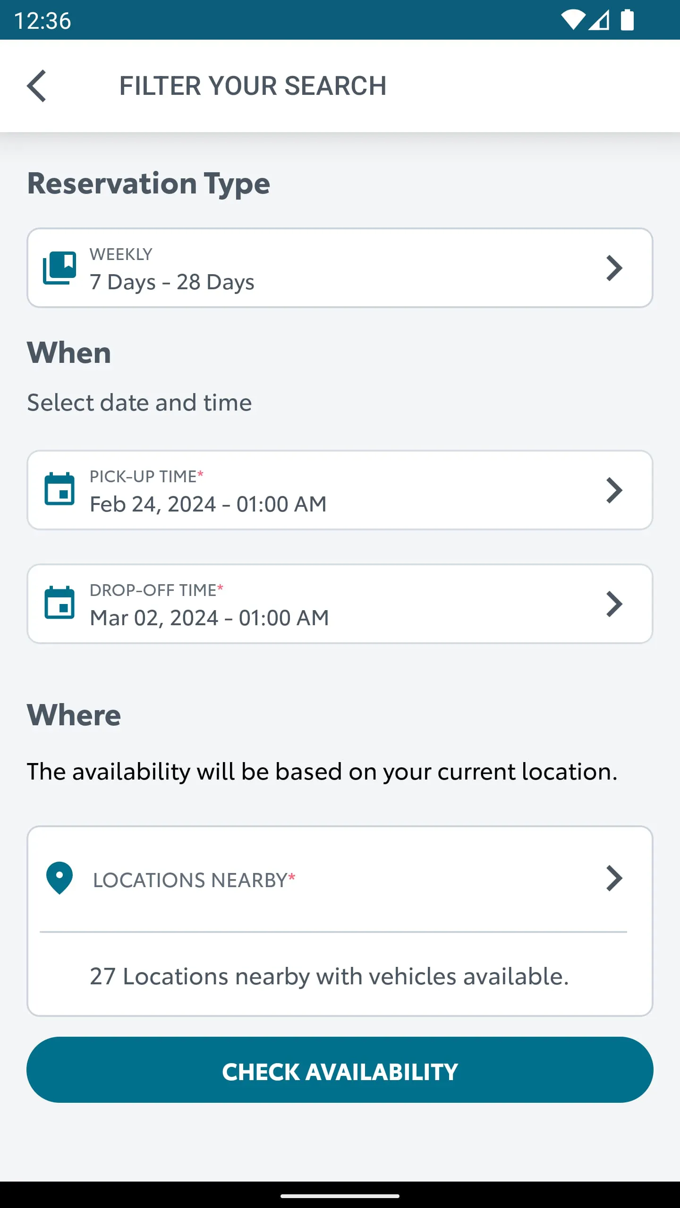Tap the Filter Your Search title
Viewport: 680px width, 1208px height.
pyautogui.click(x=253, y=86)
